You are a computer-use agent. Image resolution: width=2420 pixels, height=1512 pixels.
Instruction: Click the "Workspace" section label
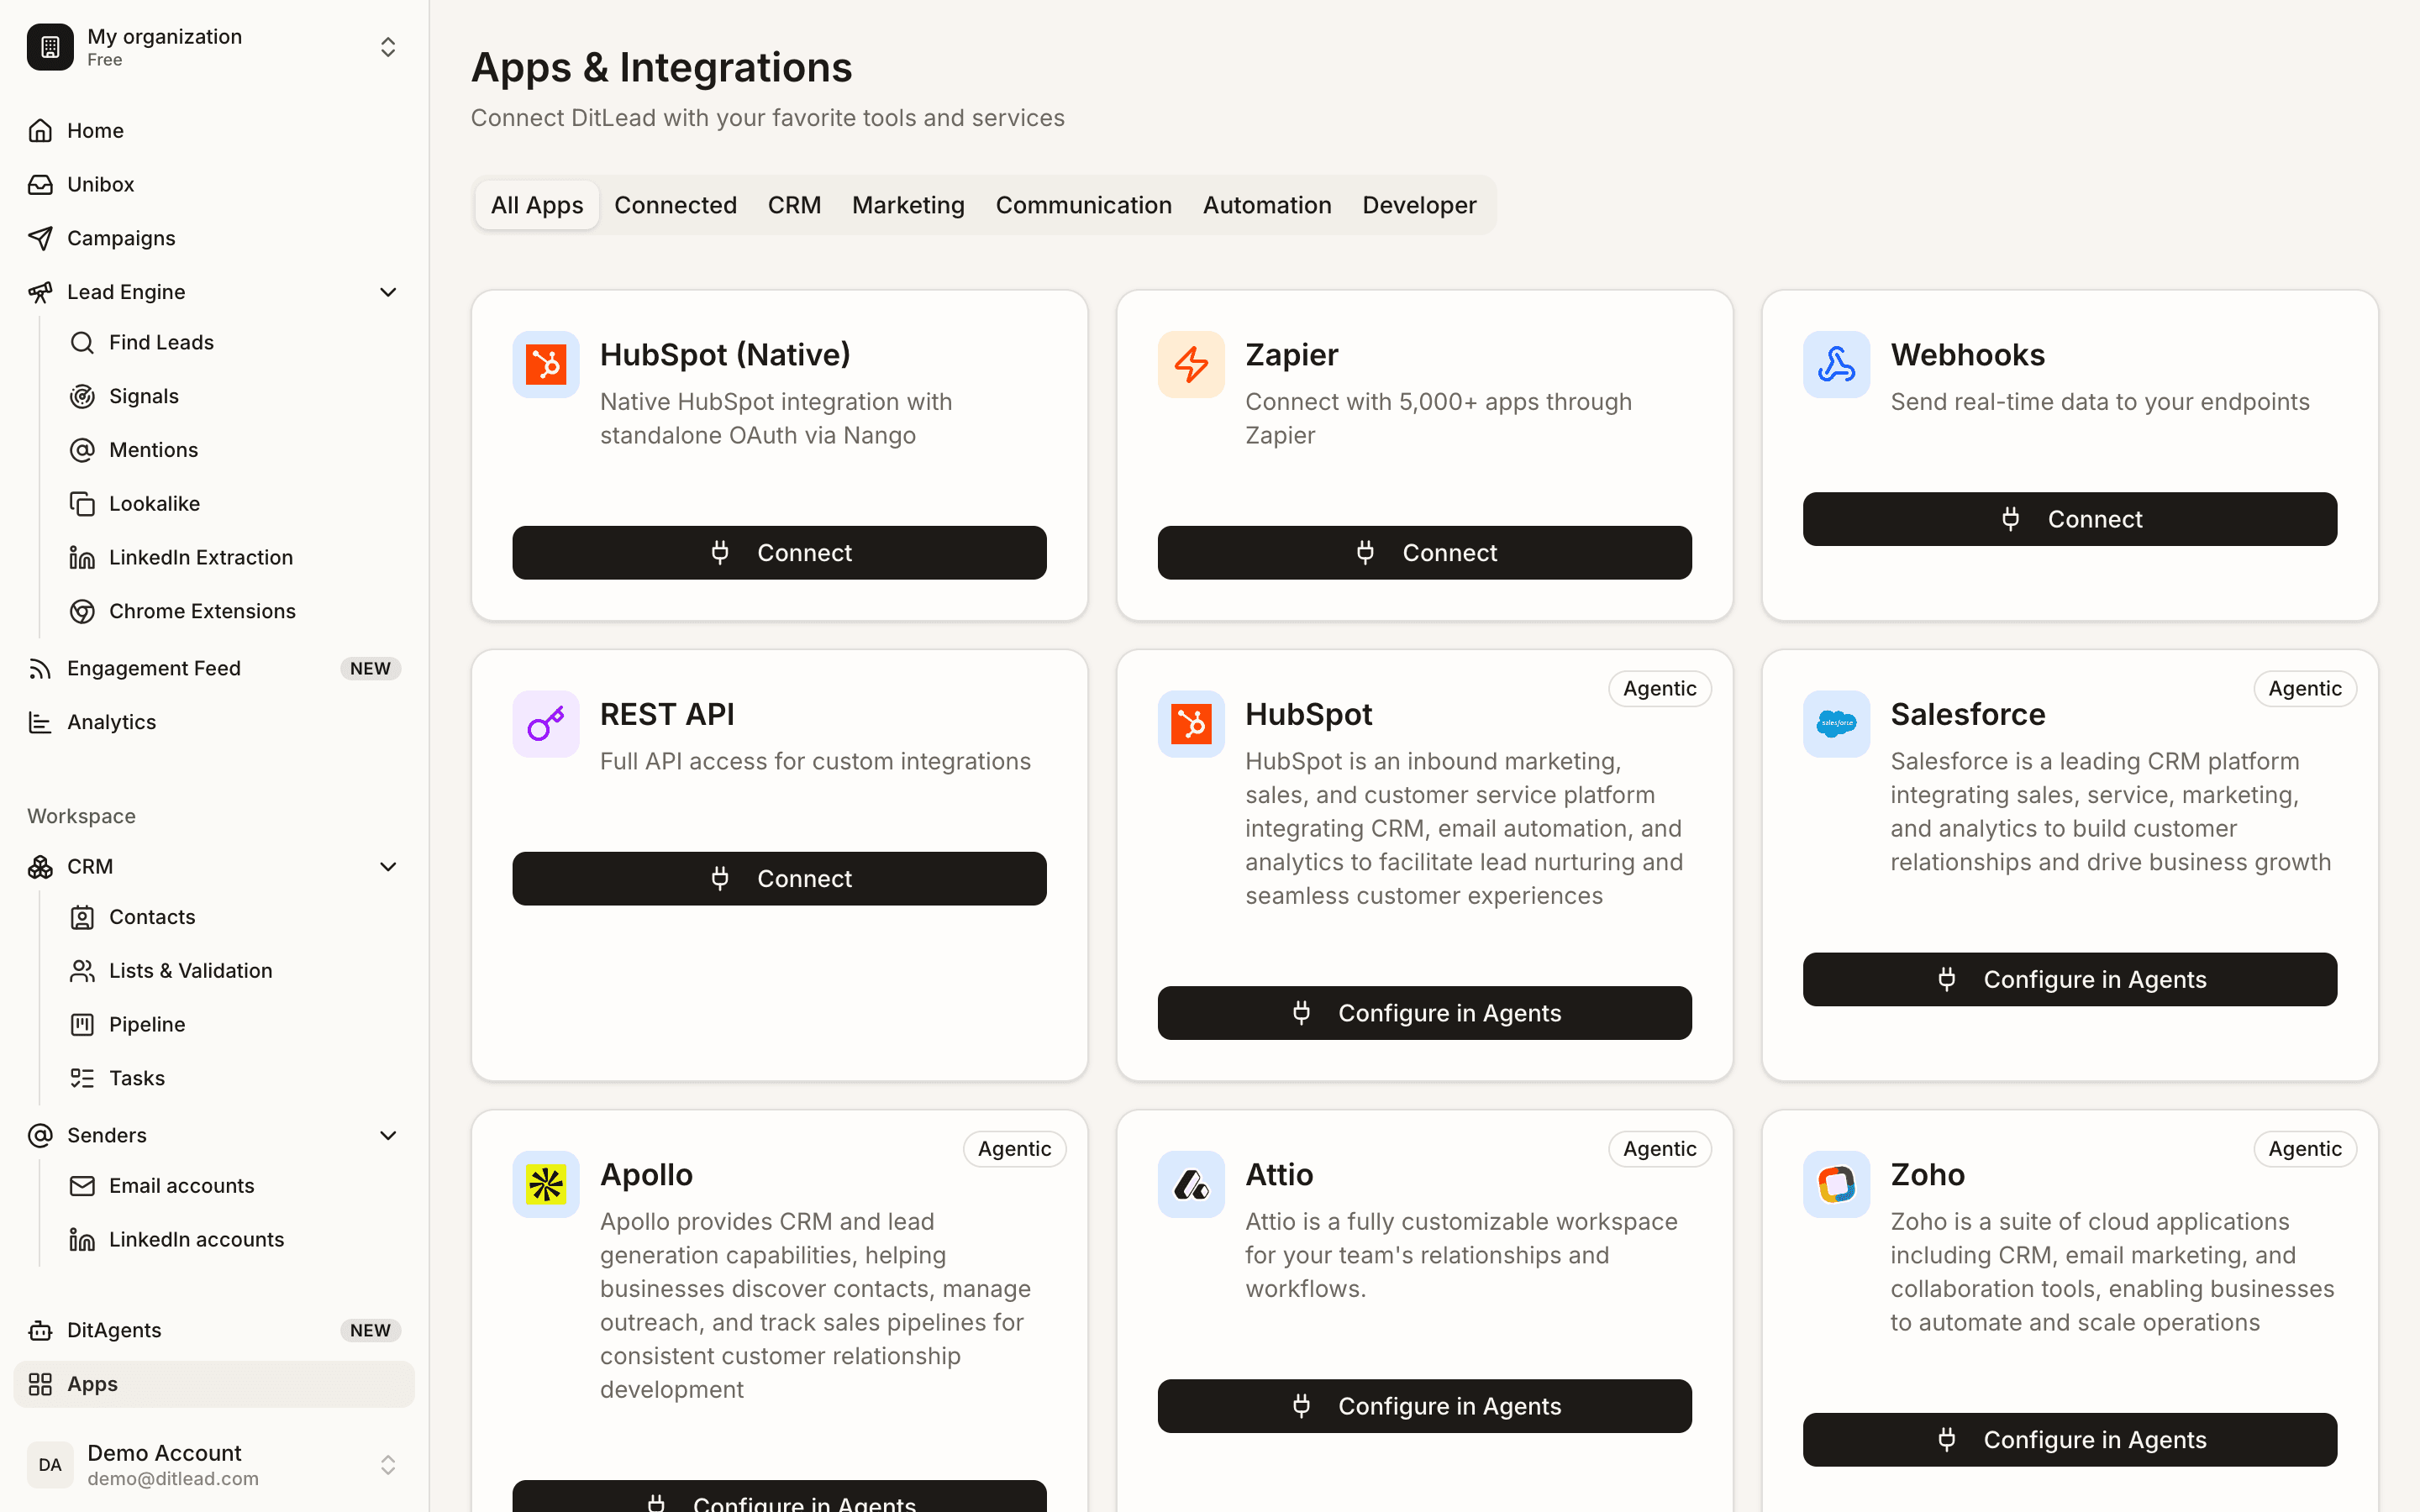81,817
